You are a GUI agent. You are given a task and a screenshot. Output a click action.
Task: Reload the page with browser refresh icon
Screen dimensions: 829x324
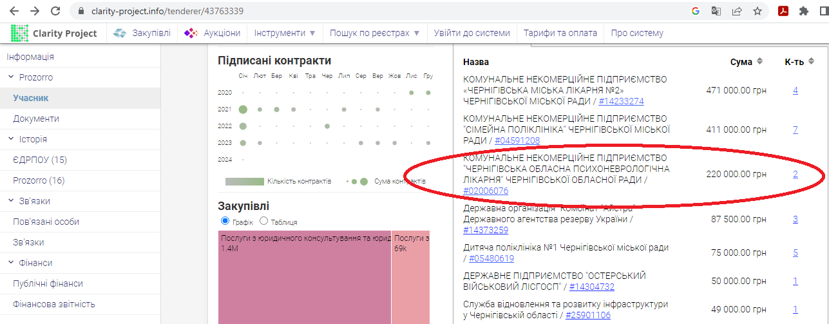[x=55, y=11]
